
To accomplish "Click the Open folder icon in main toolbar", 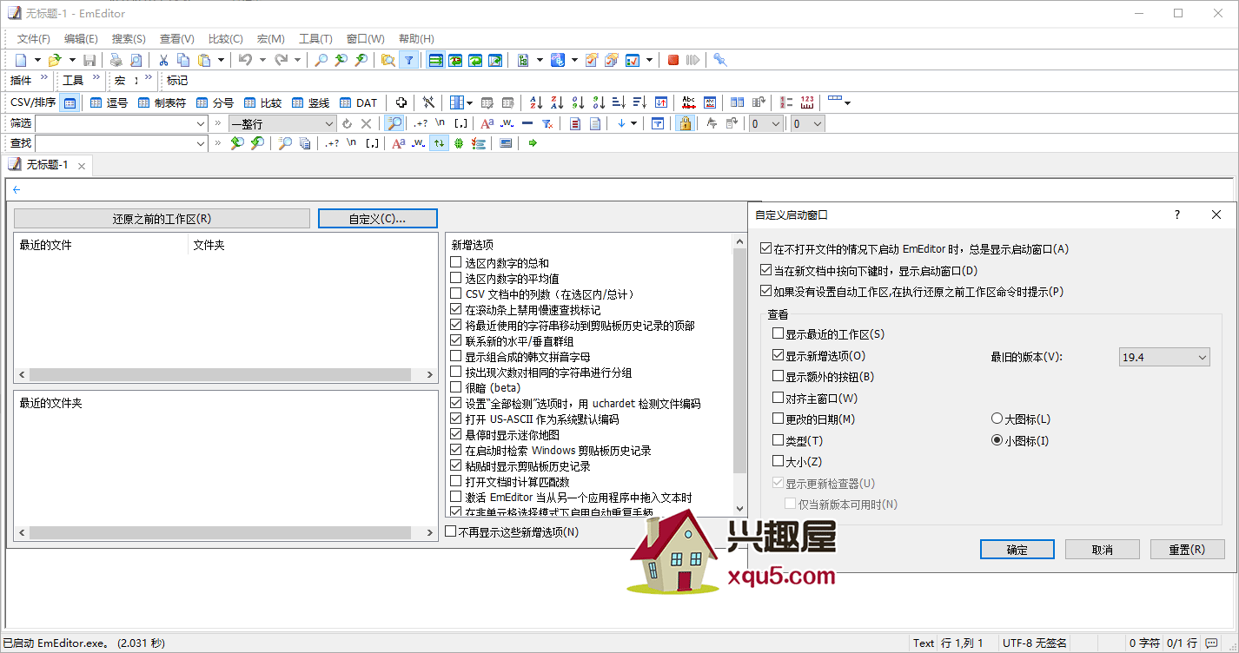I will pos(55,60).
